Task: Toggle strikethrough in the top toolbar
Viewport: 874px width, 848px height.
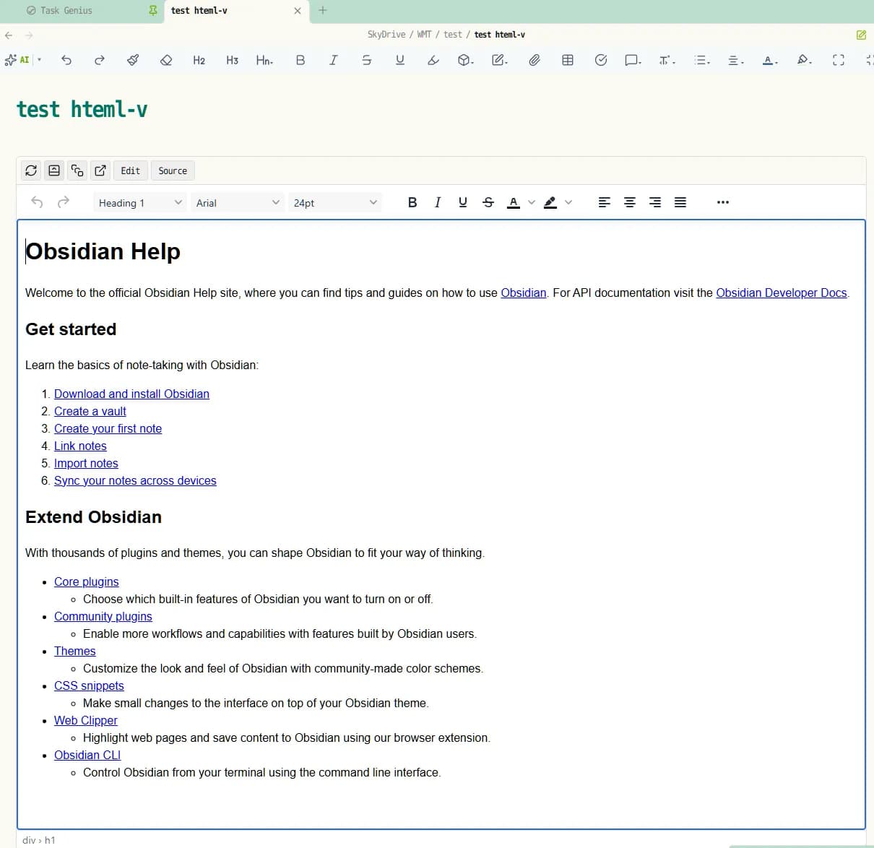Action: (x=367, y=60)
